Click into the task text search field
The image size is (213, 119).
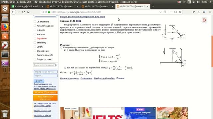coord(44,65)
